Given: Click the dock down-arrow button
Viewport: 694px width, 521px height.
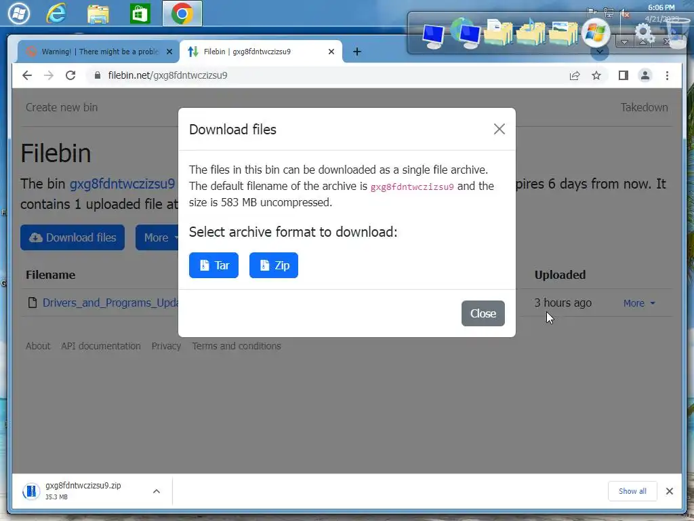Looking at the screenshot, I should pyautogui.click(x=624, y=42).
